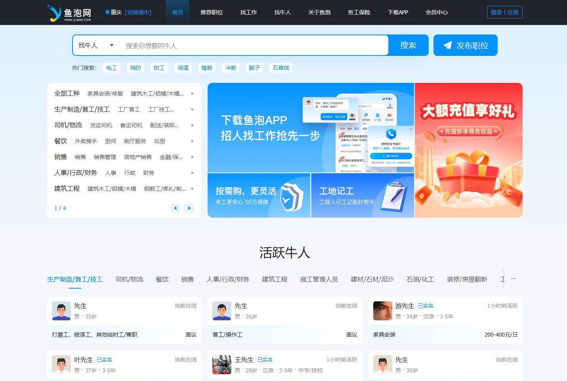Click avatar of 26岁 先生 card
This screenshot has width=567, height=381.
tap(222, 311)
